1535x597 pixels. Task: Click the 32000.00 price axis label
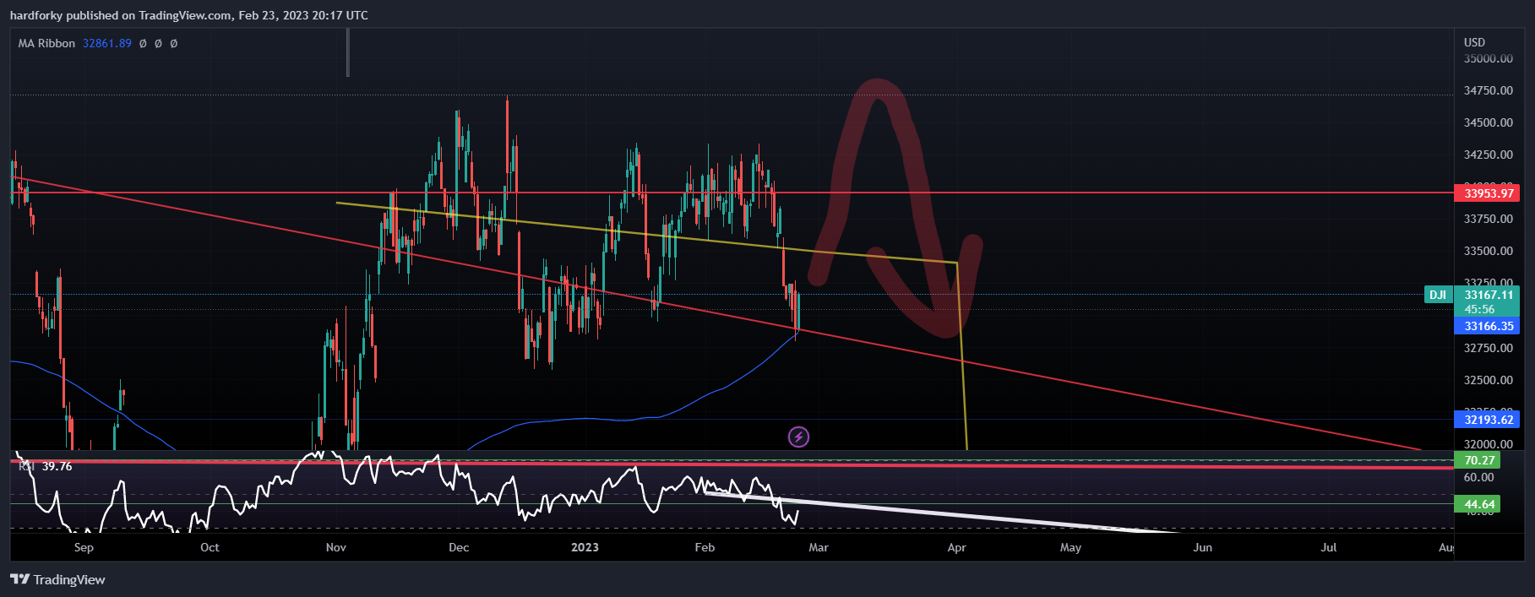coord(1488,444)
